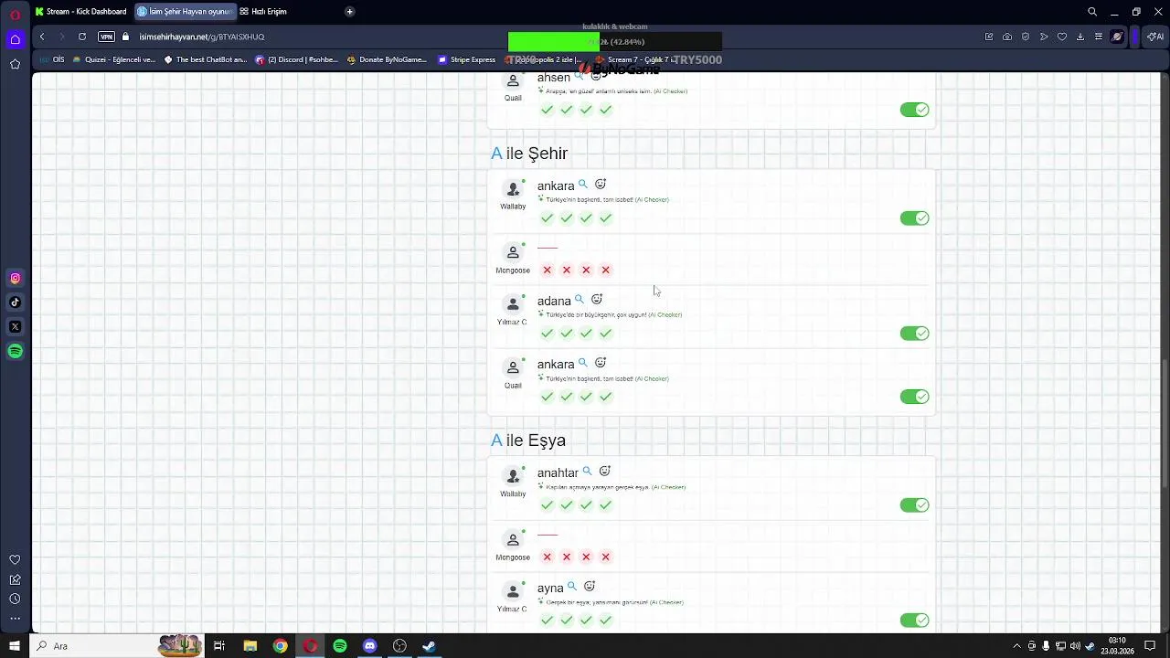Viewport: 1170px width, 658px height.
Task: Open the Donate ByNoGame bookmark
Action: pyautogui.click(x=387, y=59)
